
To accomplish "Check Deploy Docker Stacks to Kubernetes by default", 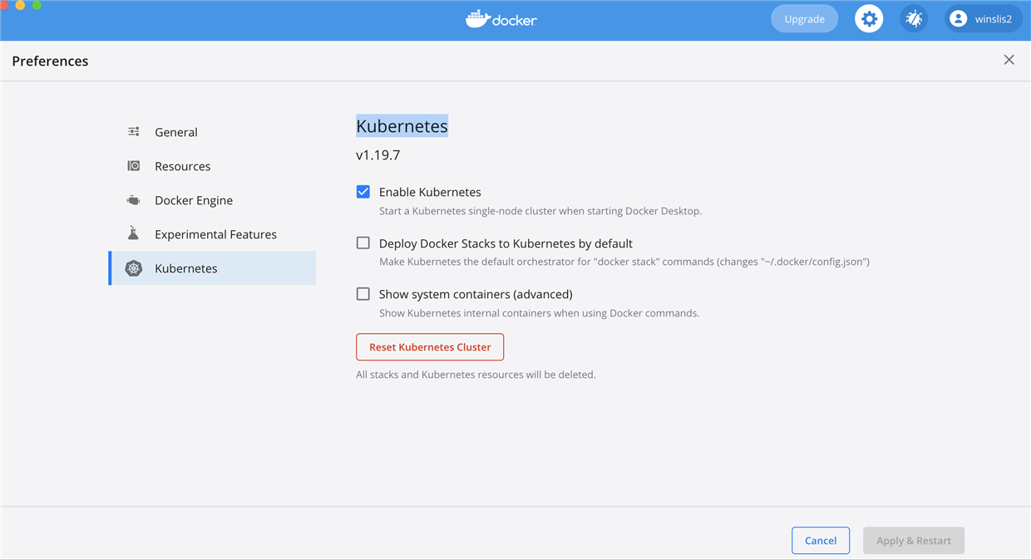I will [x=363, y=243].
